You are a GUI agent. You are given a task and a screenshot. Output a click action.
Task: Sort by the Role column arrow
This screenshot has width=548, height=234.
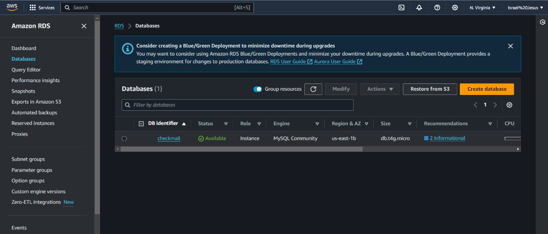(x=259, y=124)
